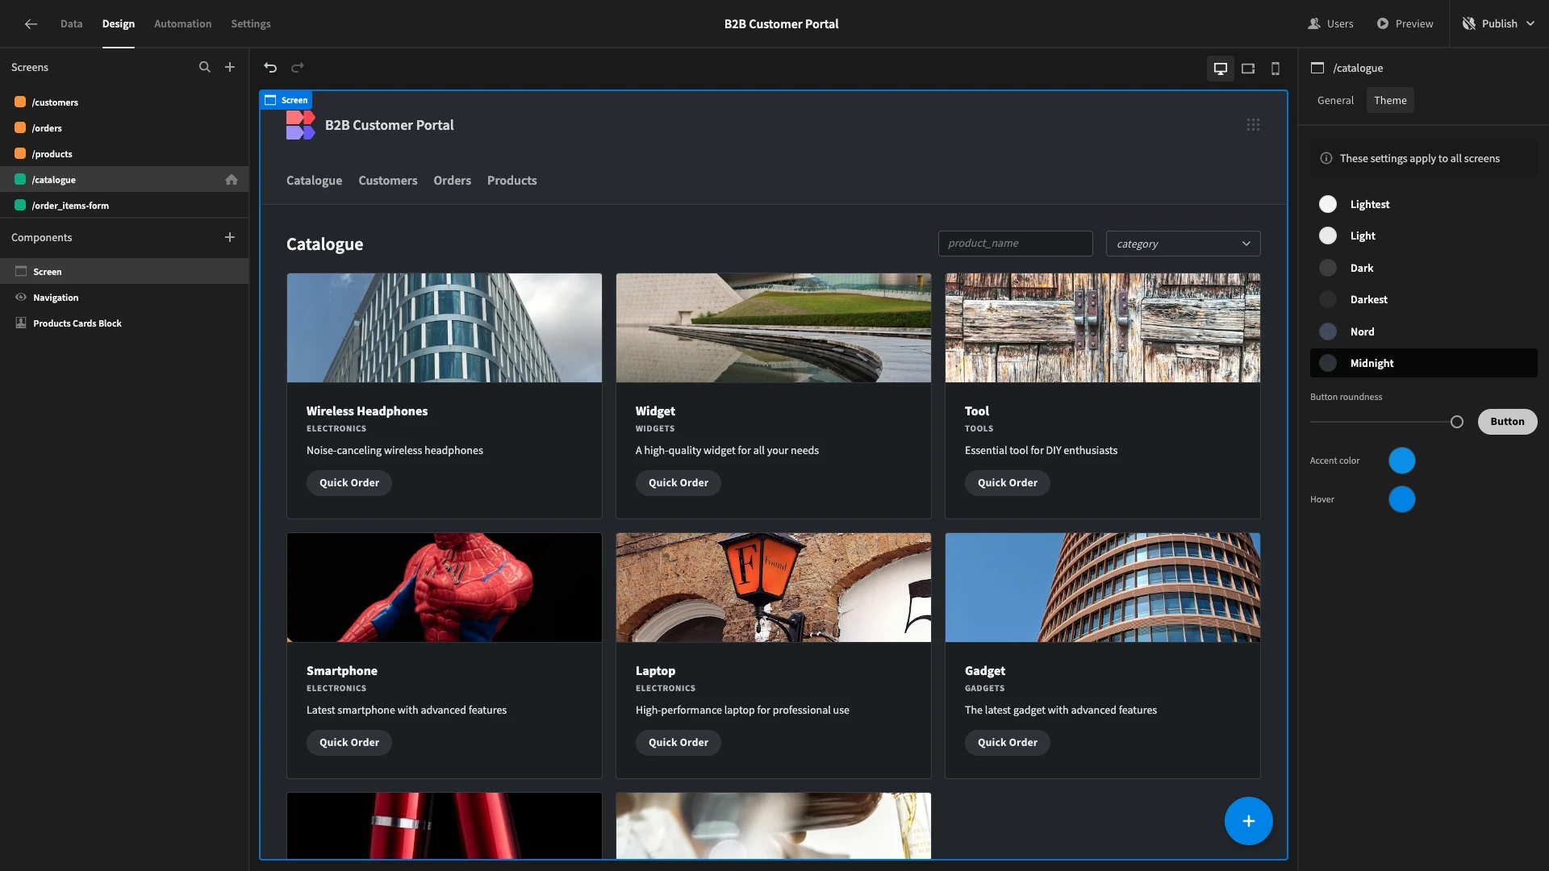The height and width of the screenshot is (871, 1549).
Task: Switch to tablet preview size
Action: 1248,69
